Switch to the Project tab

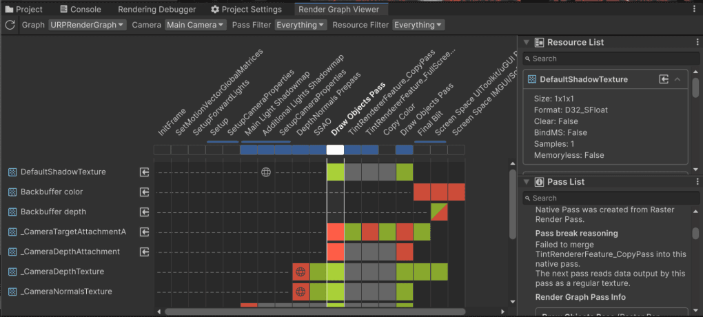coord(24,9)
